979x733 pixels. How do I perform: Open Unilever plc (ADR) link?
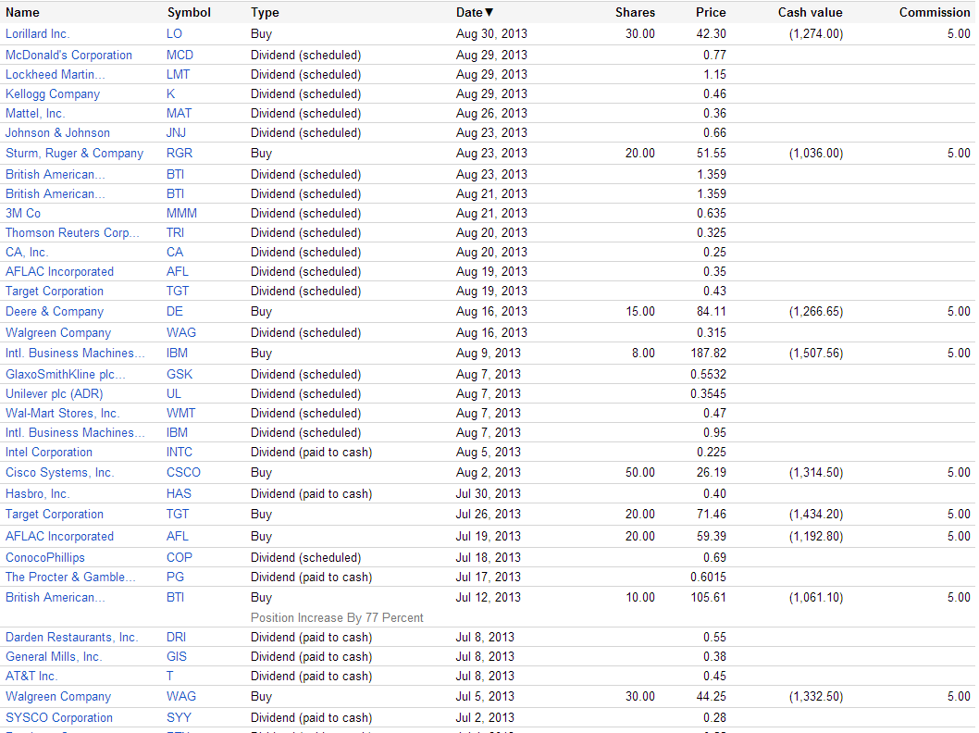point(55,393)
